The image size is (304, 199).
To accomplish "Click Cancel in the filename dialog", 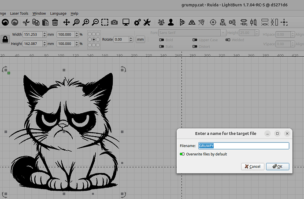I will [x=252, y=166].
